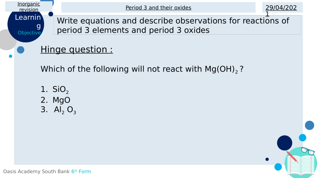Choose answer option 3, Al2O3

coord(65,110)
